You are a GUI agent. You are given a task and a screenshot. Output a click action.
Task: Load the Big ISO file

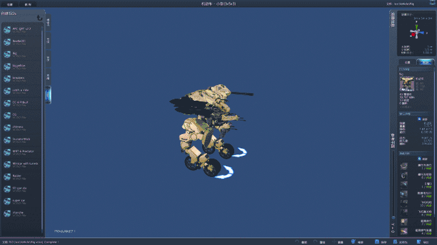[x=22, y=54]
